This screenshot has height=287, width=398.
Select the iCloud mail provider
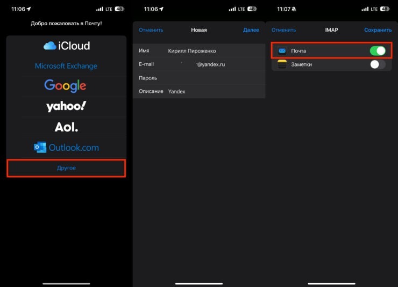(x=66, y=46)
